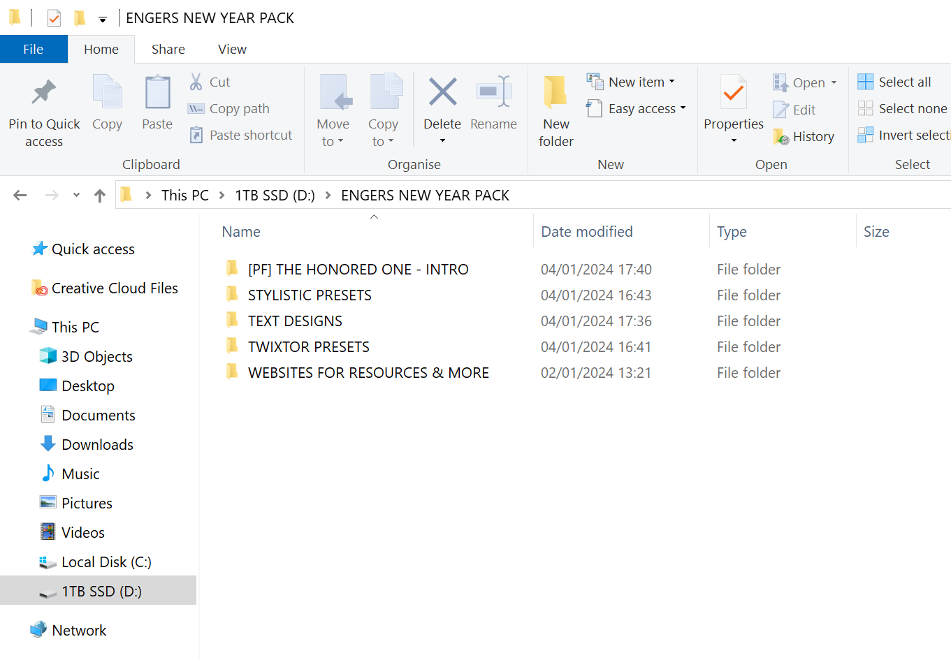Click the Easy access icon
The width and height of the screenshot is (951, 660).
(595, 108)
